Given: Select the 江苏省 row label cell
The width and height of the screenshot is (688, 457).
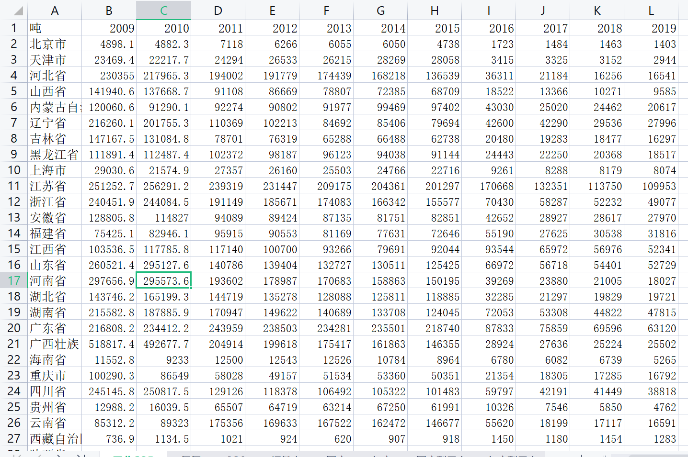Looking at the screenshot, I should (x=55, y=186).
